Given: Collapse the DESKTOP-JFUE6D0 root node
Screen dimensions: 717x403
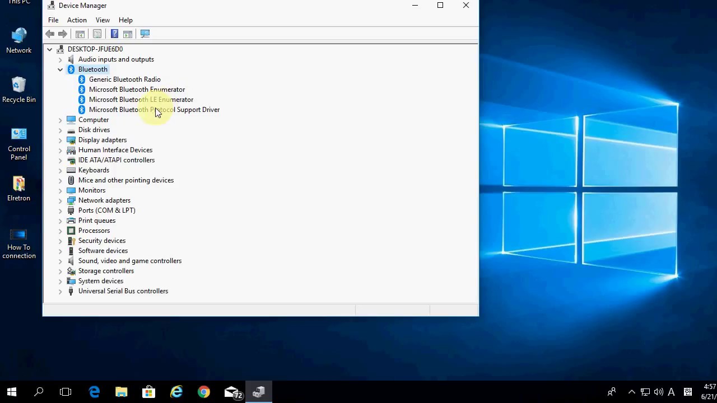Looking at the screenshot, I should (49, 49).
